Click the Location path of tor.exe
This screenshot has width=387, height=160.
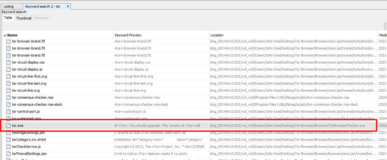(x=288, y=126)
